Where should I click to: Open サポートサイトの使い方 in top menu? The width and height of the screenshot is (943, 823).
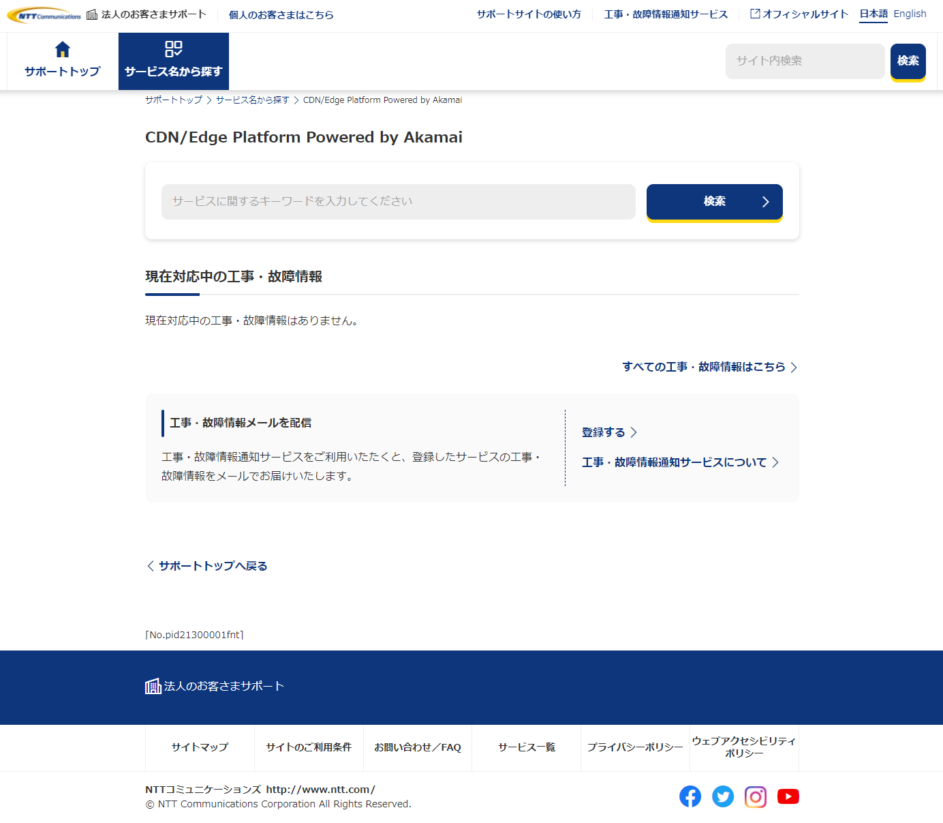pyautogui.click(x=529, y=14)
